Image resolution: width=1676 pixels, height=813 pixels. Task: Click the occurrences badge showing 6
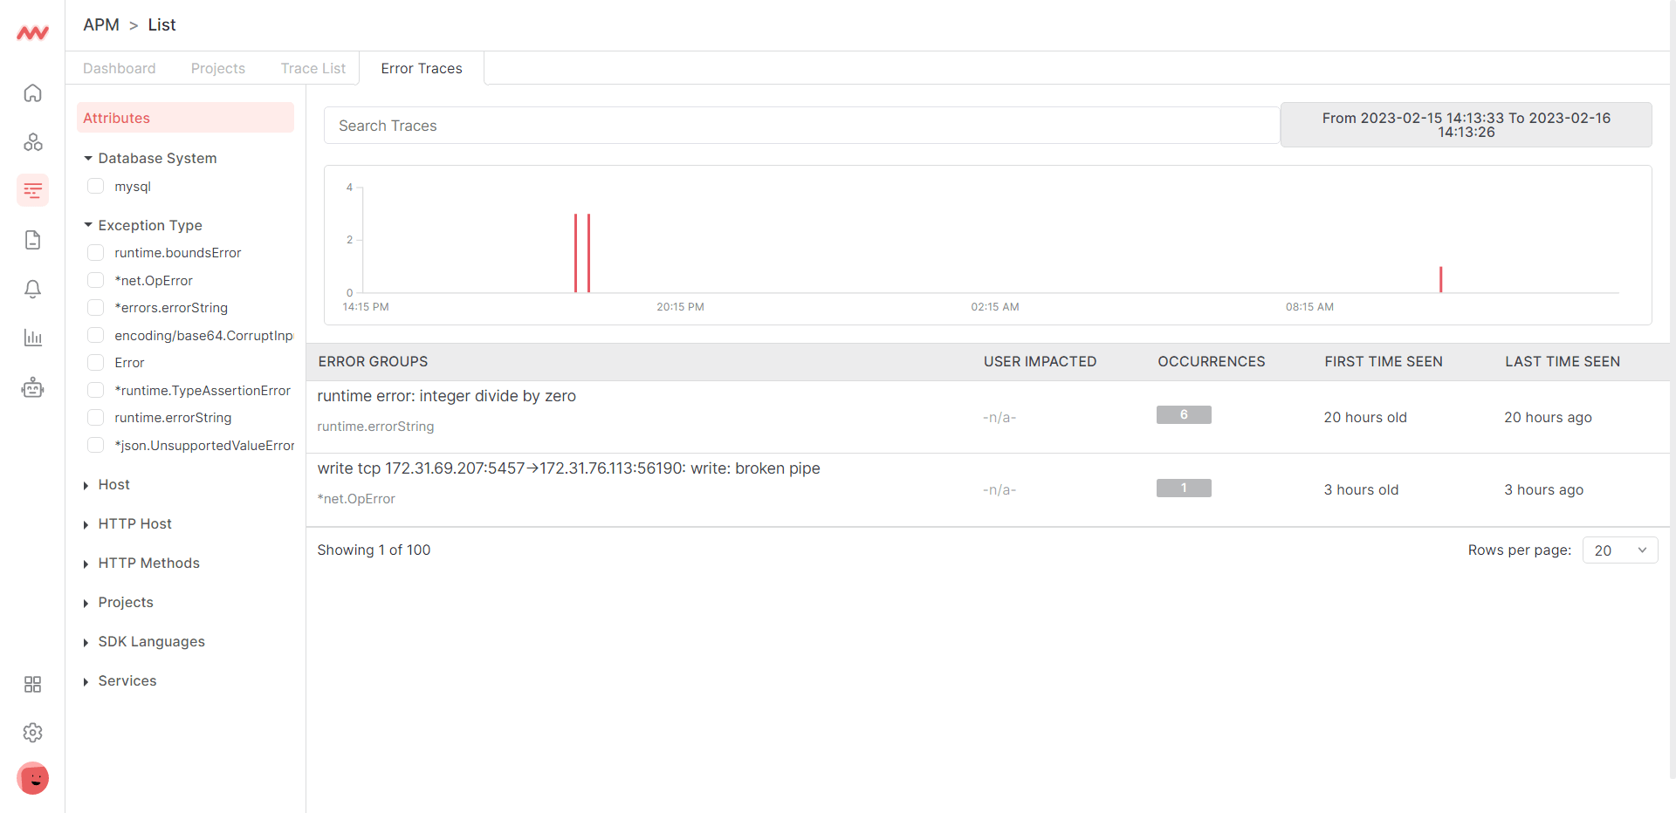coord(1184,415)
